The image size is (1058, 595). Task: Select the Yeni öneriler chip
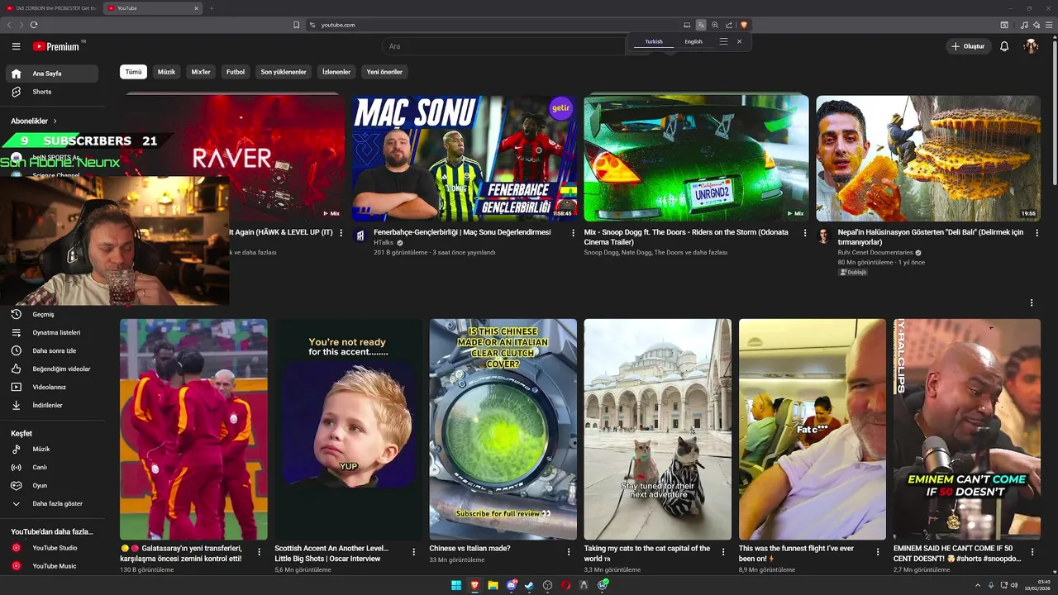384,72
